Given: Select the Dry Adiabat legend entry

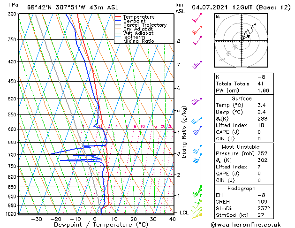Looking at the screenshot, I should (x=138, y=29).
